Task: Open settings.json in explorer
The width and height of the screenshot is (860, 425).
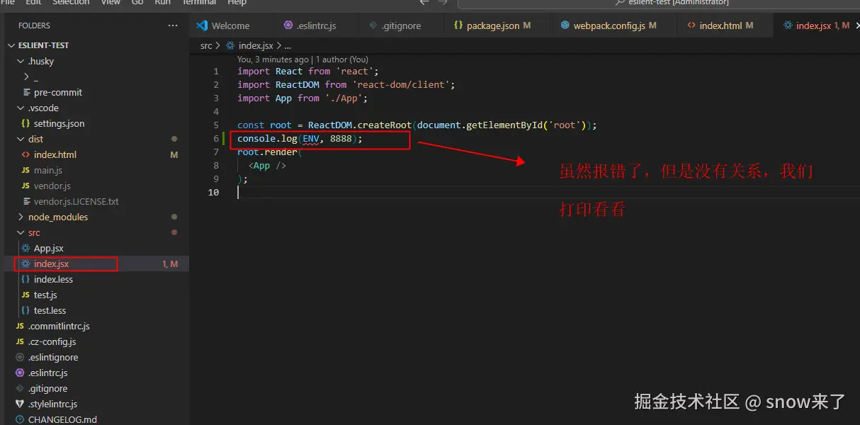Action: tap(60, 123)
